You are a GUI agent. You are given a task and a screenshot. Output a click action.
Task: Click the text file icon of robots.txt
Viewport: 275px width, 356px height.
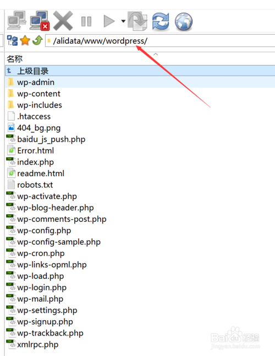11,185
